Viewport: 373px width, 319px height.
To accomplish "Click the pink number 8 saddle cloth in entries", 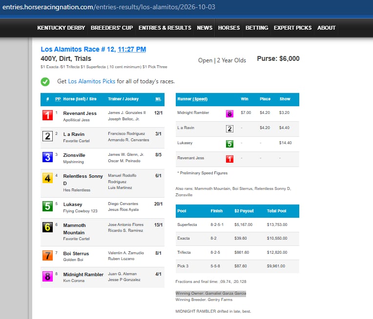I will coord(47,276).
